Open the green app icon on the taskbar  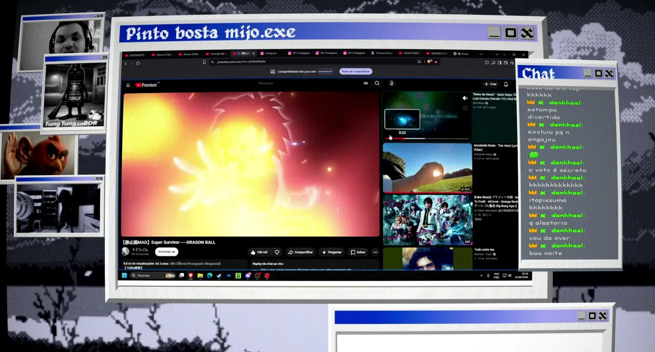click(x=238, y=276)
